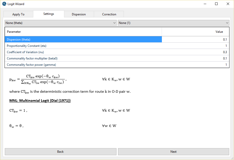Edit the Dispersion theta value 0.1
The width and height of the screenshot is (234, 160).
click(195, 40)
